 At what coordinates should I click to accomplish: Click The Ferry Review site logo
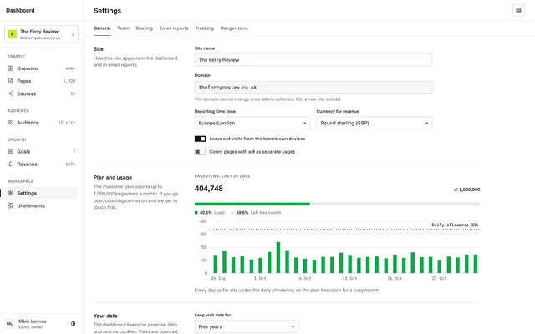(x=13, y=34)
